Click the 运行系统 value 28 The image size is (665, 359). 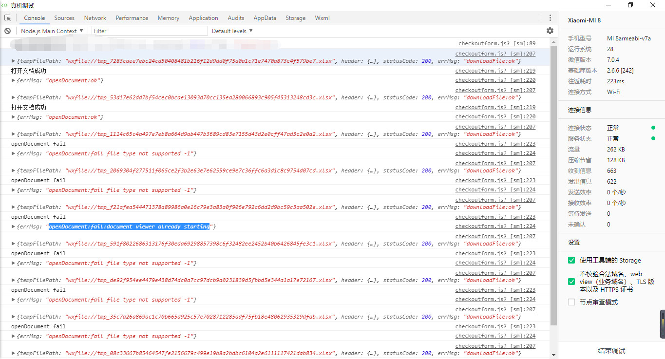[x=610, y=49]
